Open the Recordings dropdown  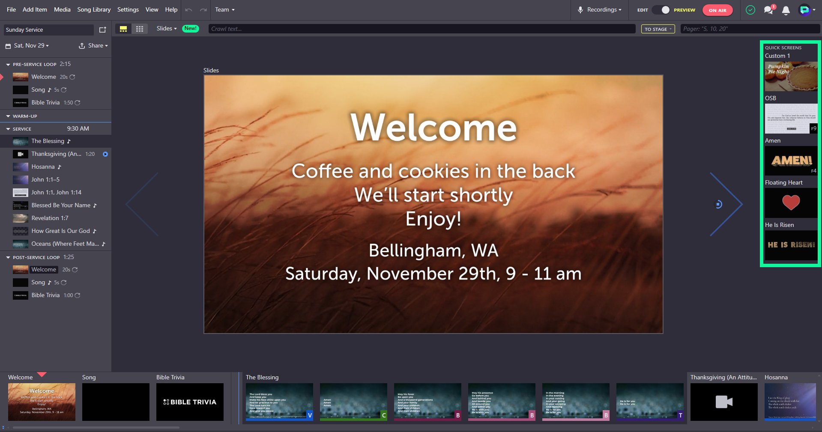[604, 10]
